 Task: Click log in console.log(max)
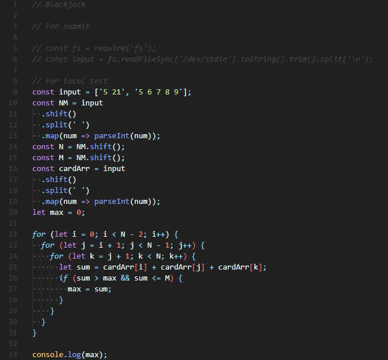74,355
